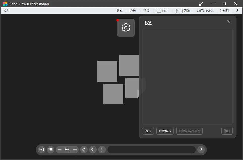Click the 删除所有 button

click(165, 131)
